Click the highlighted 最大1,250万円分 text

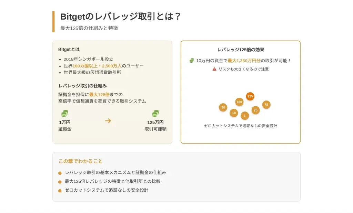tap(244, 61)
